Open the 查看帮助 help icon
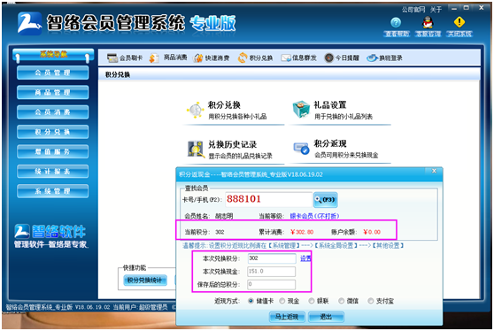This screenshot has height=331, width=494. coord(396,23)
